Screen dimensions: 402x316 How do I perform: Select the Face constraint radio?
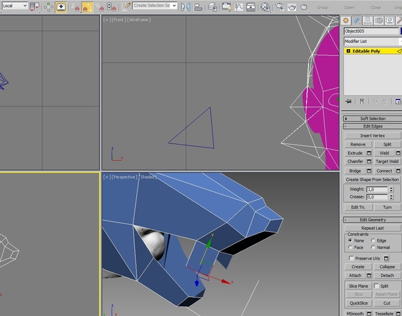[350, 247]
